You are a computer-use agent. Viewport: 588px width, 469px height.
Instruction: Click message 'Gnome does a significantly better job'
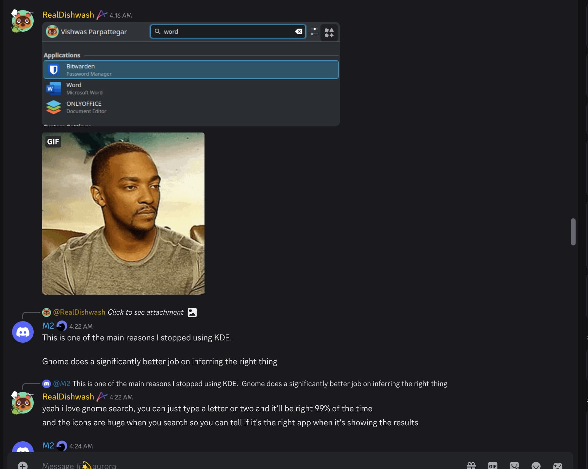(x=160, y=362)
